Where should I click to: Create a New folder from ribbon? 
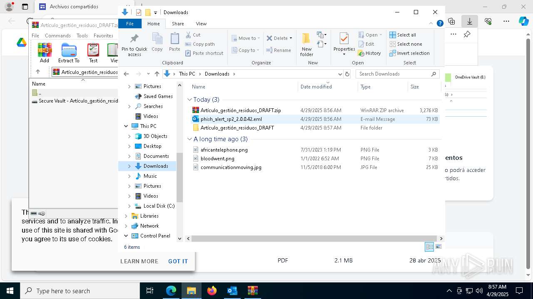tap(306, 45)
